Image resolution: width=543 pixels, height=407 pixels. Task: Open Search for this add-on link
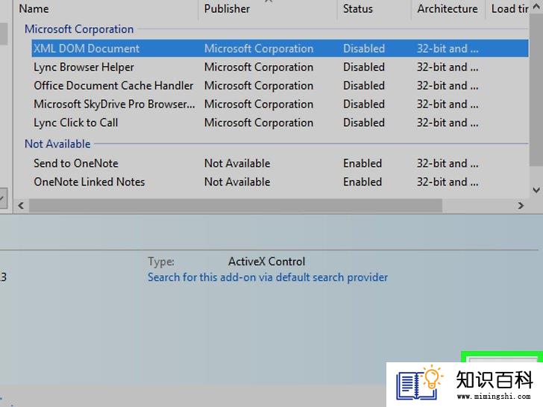[x=268, y=277]
